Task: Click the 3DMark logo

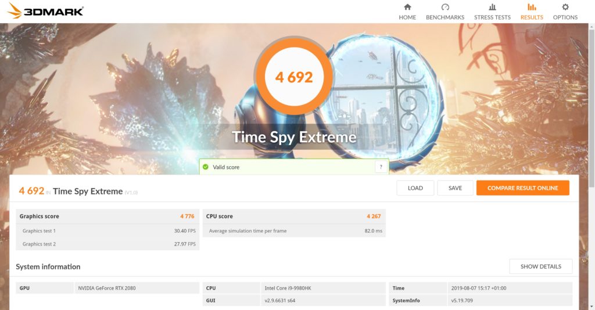Action: click(x=45, y=11)
